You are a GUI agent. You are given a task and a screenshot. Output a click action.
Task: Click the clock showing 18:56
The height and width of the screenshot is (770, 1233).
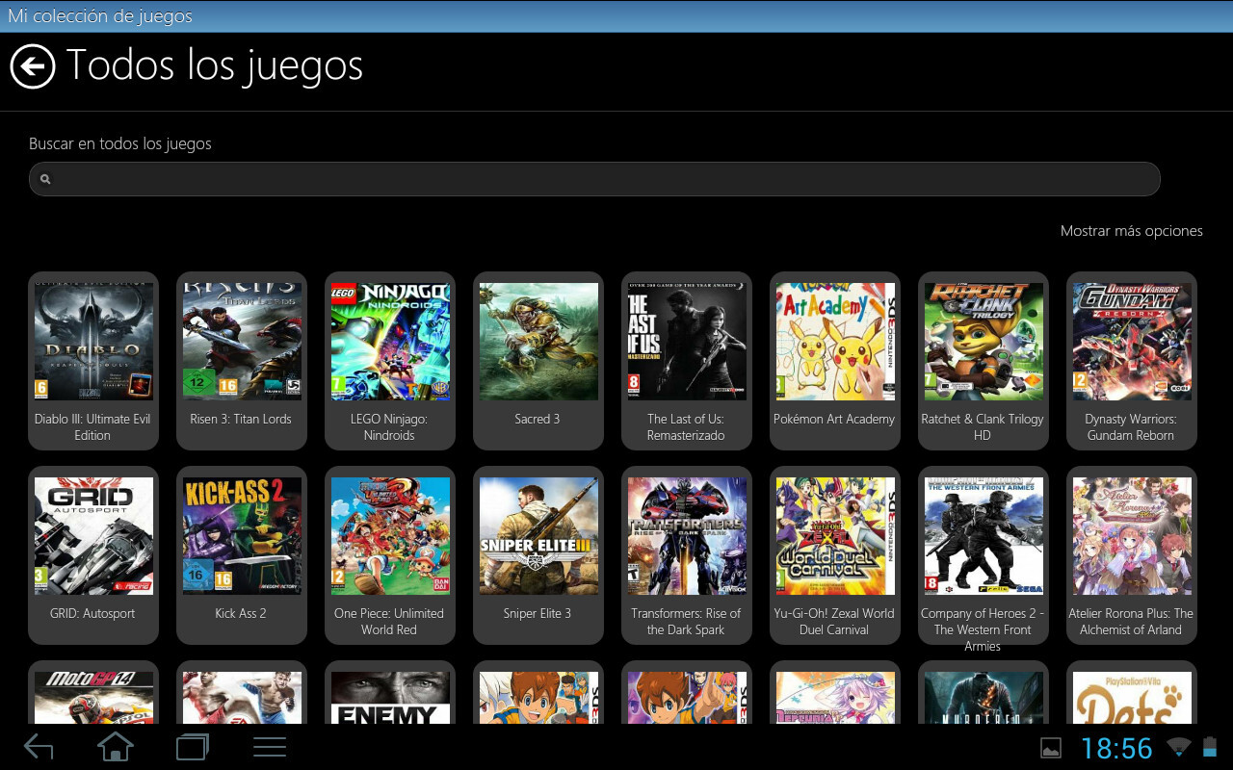point(1115,748)
